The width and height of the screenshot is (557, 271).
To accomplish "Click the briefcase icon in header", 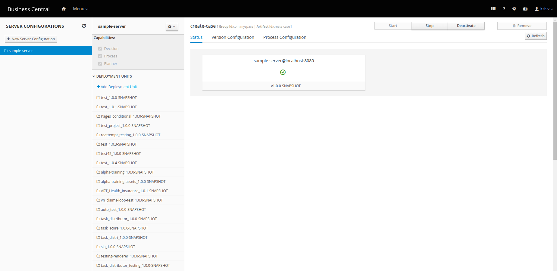I will point(525,9).
